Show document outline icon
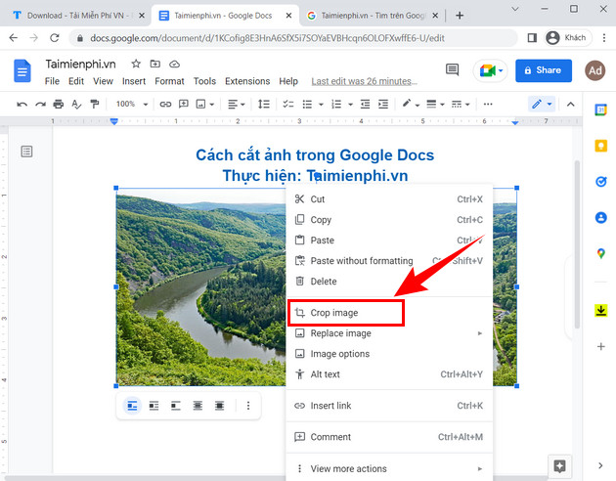This screenshot has width=616, height=481. (x=26, y=152)
